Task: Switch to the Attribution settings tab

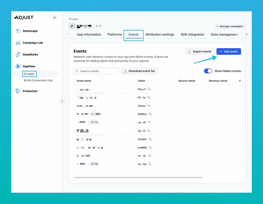Action: point(160,34)
